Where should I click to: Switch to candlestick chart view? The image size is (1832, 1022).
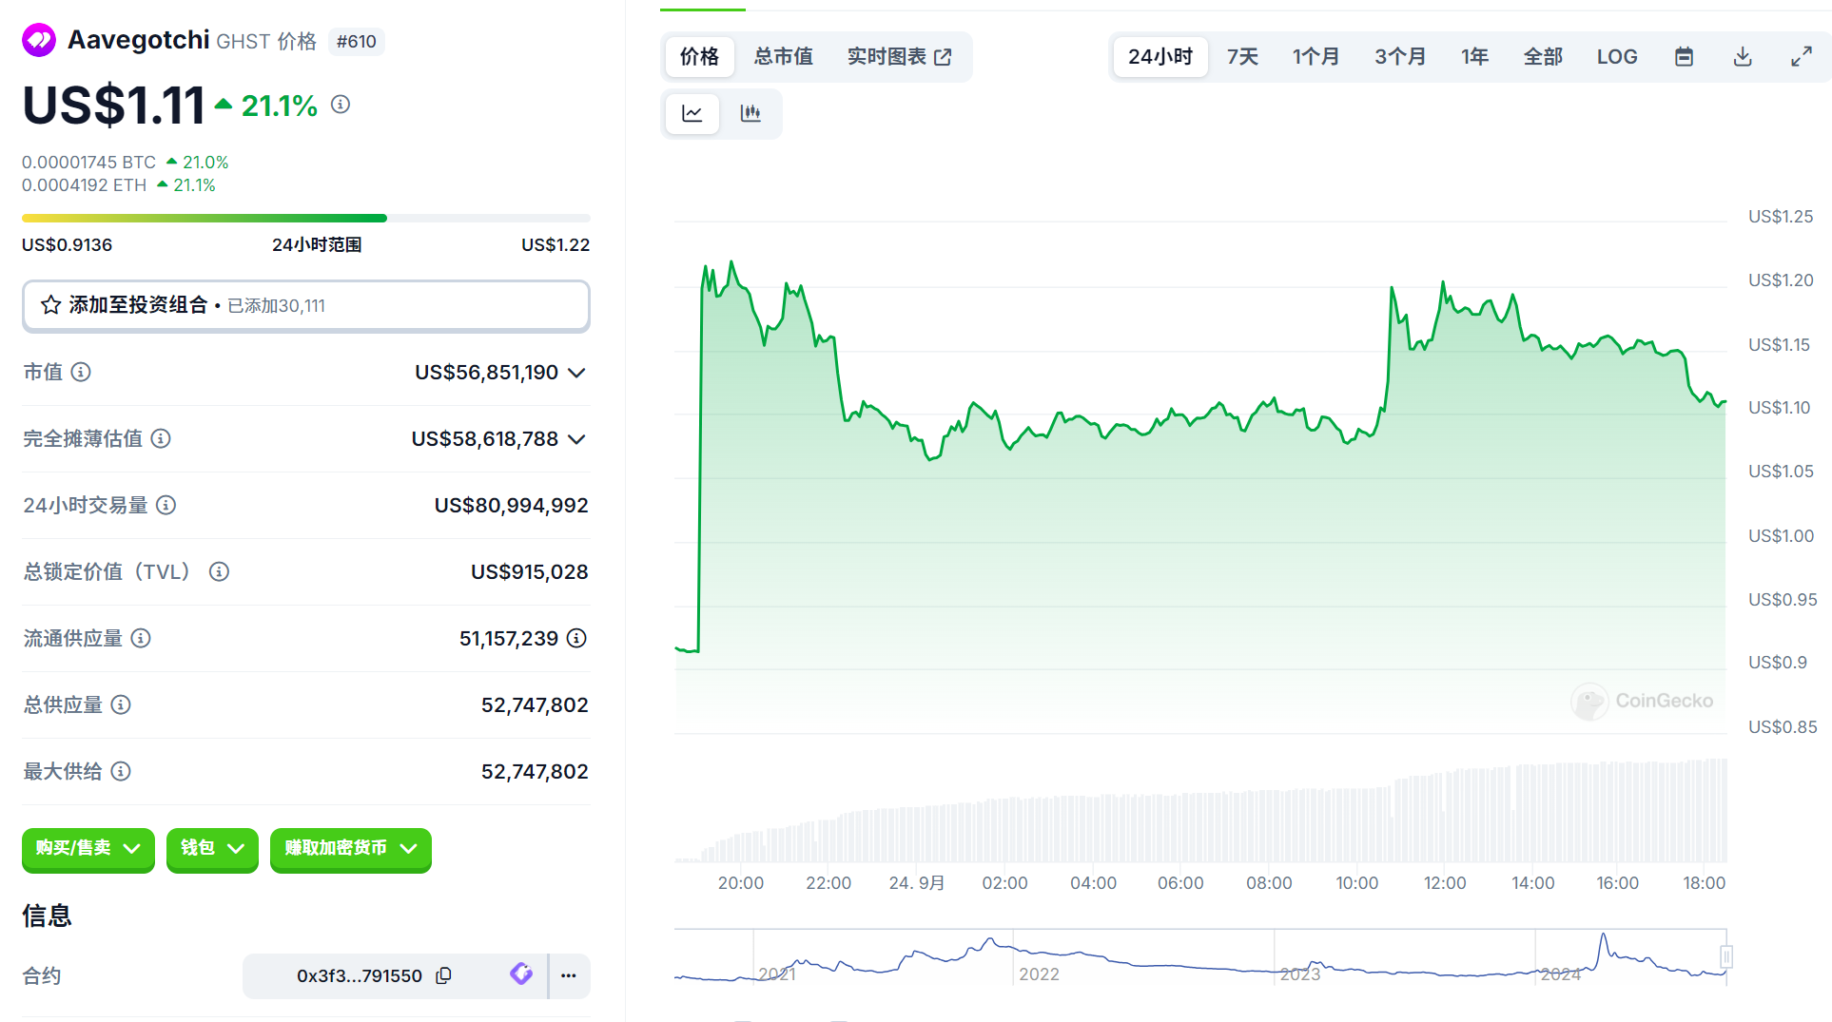[x=750, y=114]
